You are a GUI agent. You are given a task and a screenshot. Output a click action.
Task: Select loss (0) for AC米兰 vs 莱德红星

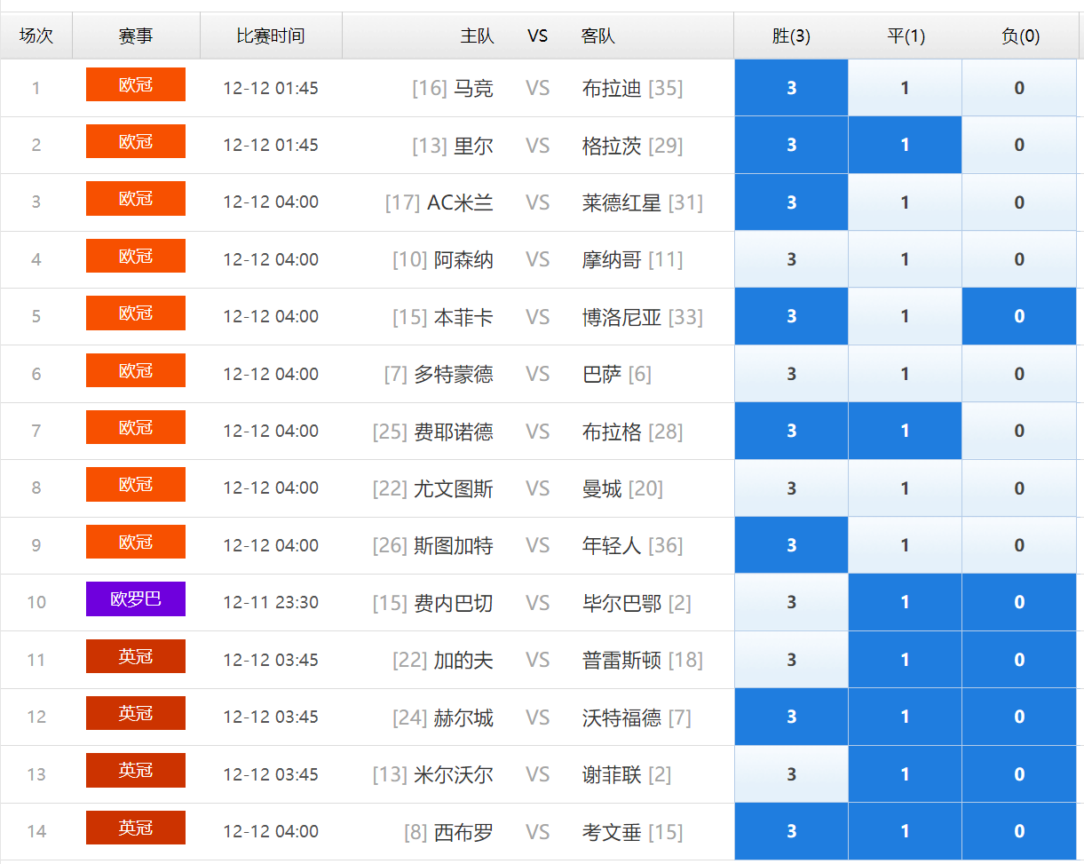coord(1019,202)
